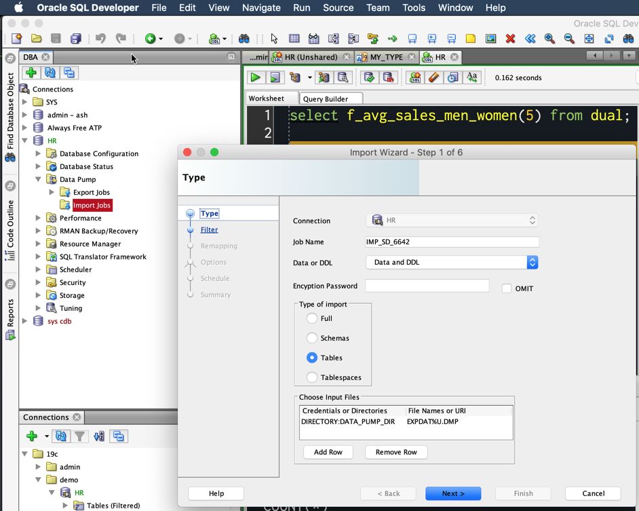The width and height of the screenshot is (639, 511).
Task: Select the Schemas import radio button
Action: [x=312, y=338]
